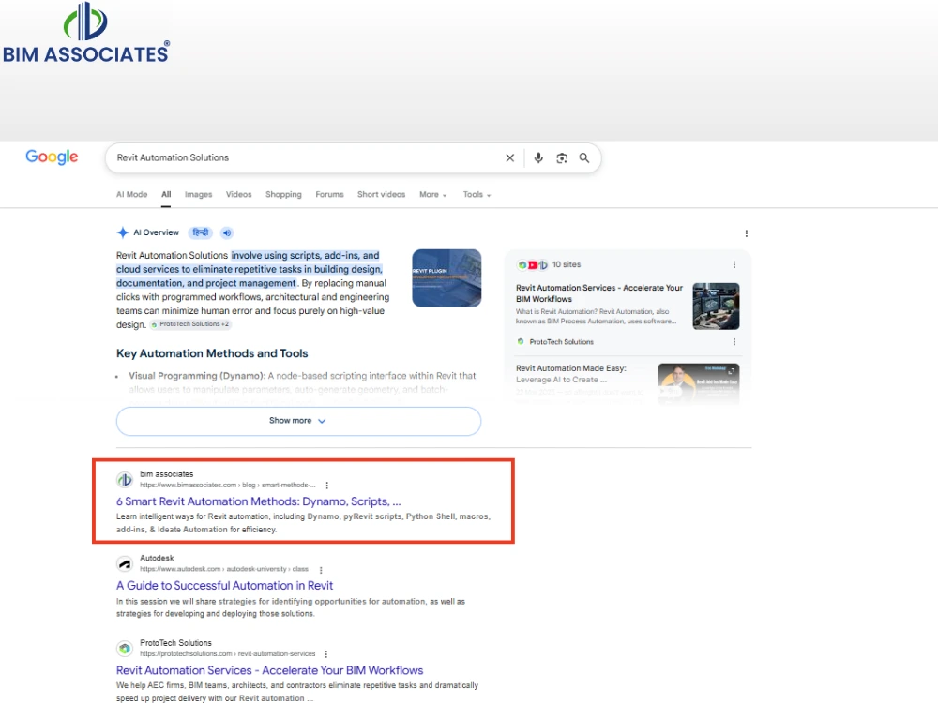The width and height of the screenshot is (938, 703).
Task: Click the Key Automation Methods and Tools heading
Action: [212, 353]
